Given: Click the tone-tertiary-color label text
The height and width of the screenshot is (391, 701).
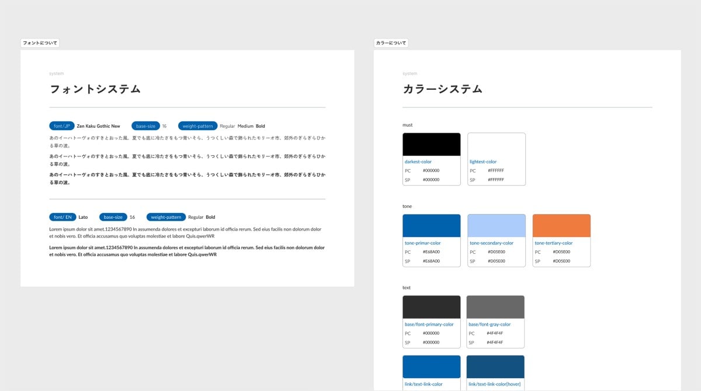Looking at the screenshot, I should pos(553,243).
